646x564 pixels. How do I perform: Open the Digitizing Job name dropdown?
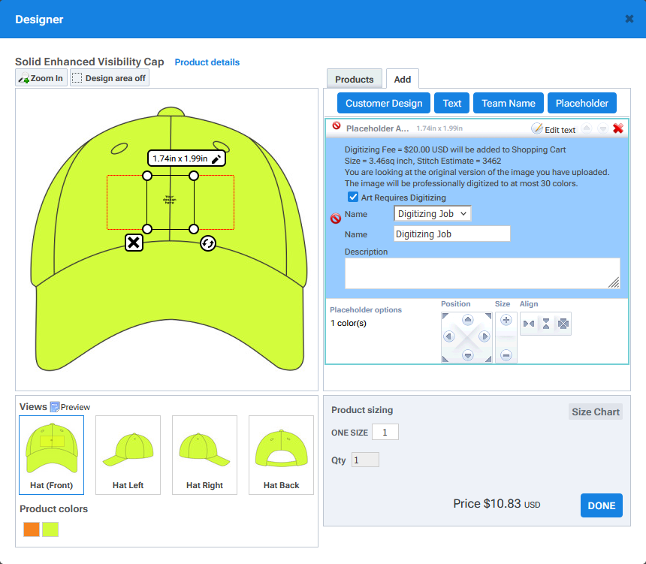432,214
